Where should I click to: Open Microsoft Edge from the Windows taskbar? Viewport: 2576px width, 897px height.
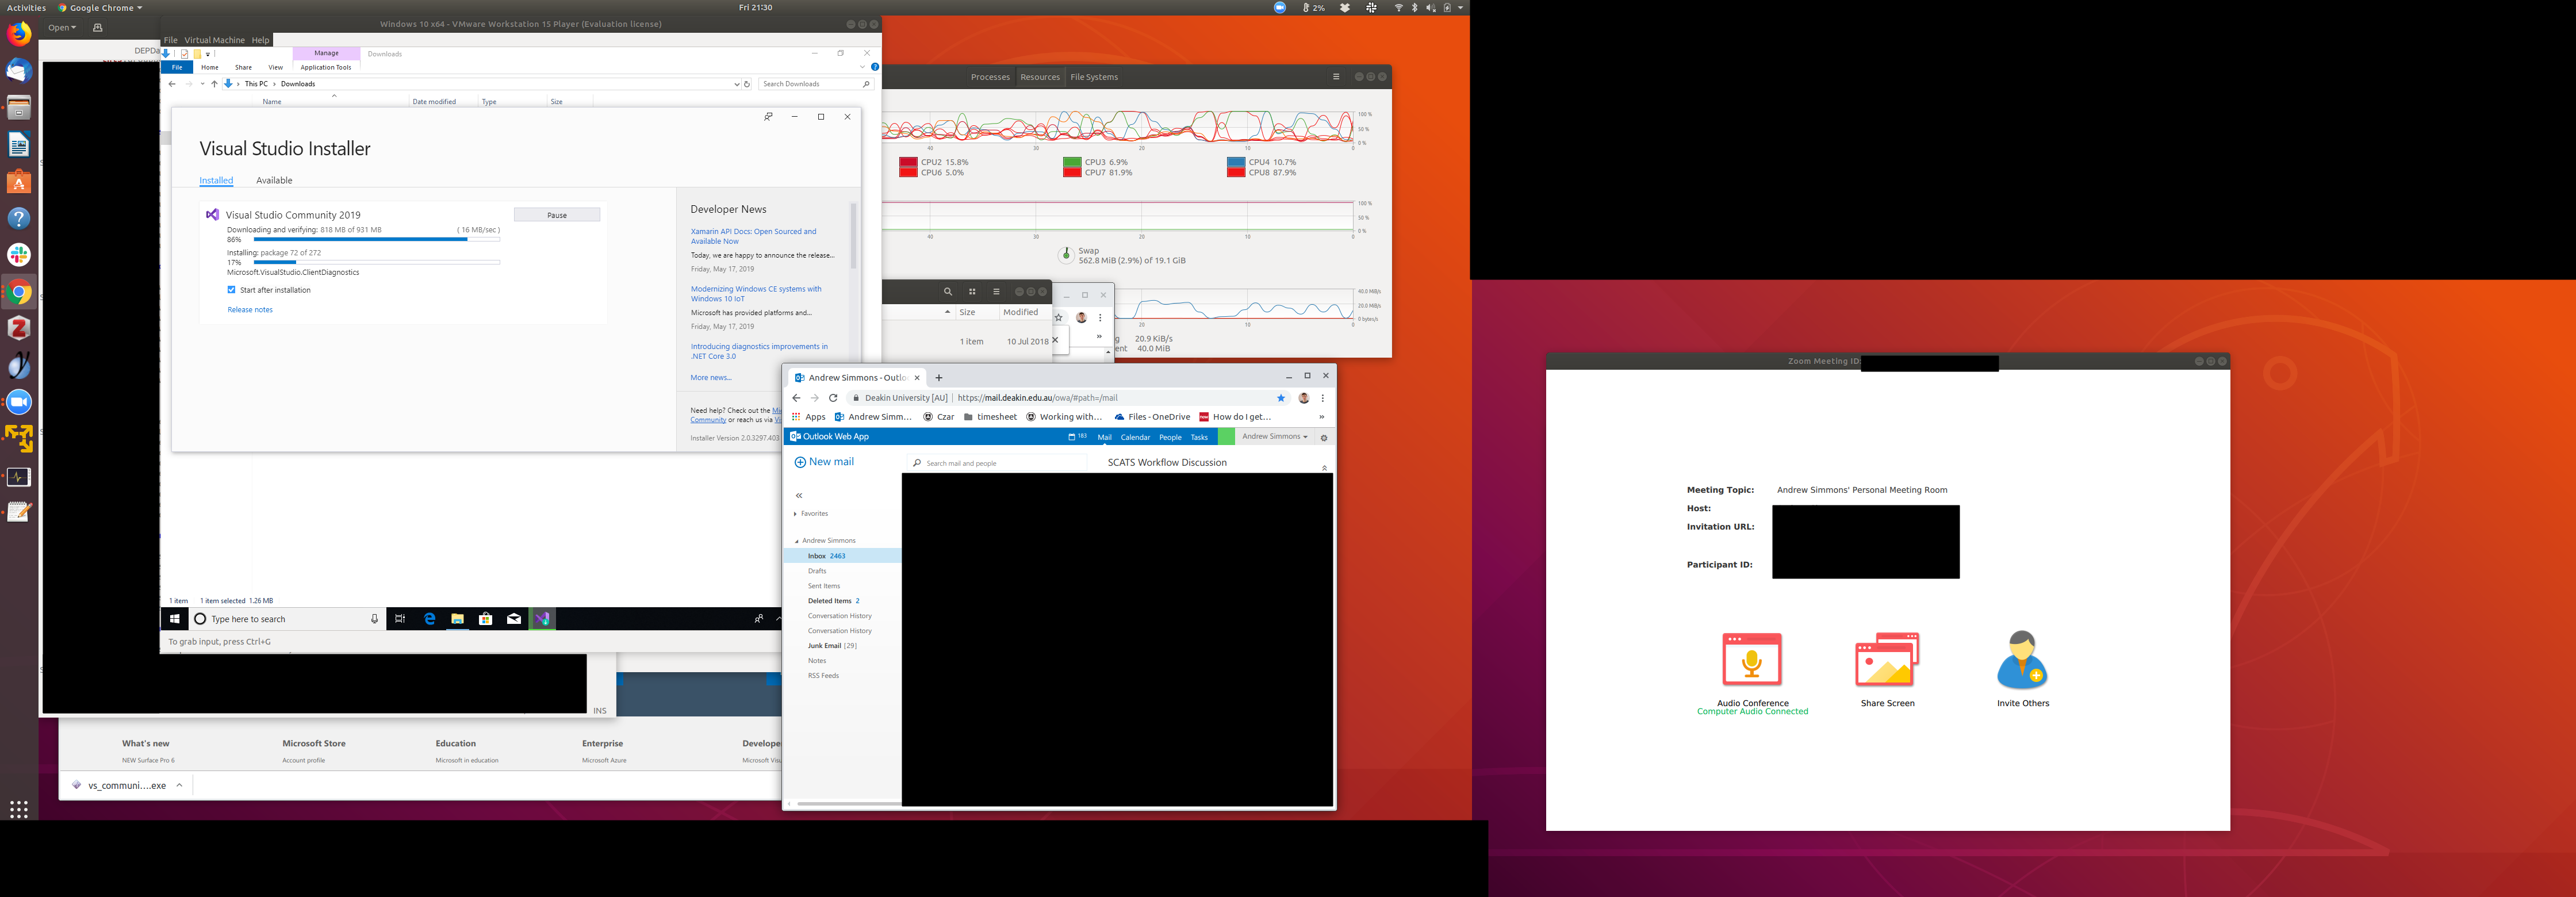[430, 619]
